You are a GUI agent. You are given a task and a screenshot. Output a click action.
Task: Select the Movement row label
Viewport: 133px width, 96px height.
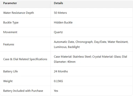(x=10, y=32)
